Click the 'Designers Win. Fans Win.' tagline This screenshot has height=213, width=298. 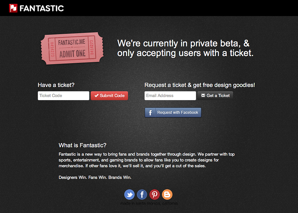tap(95, 177)
